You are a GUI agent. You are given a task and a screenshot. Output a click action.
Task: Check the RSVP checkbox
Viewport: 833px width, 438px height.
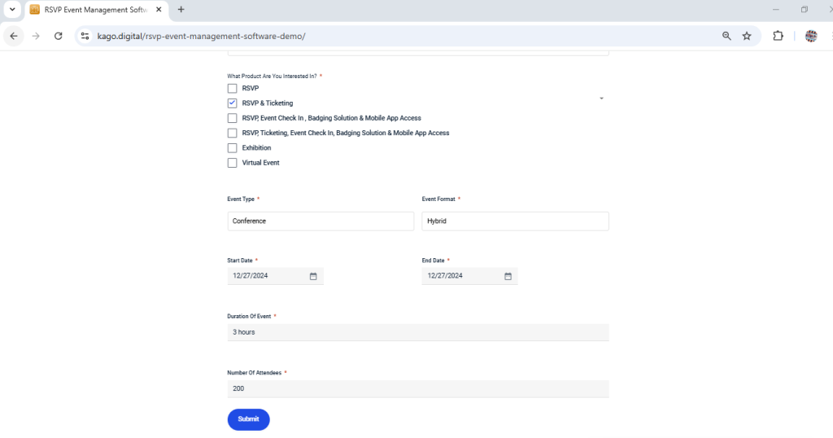(x=233, y=88)
